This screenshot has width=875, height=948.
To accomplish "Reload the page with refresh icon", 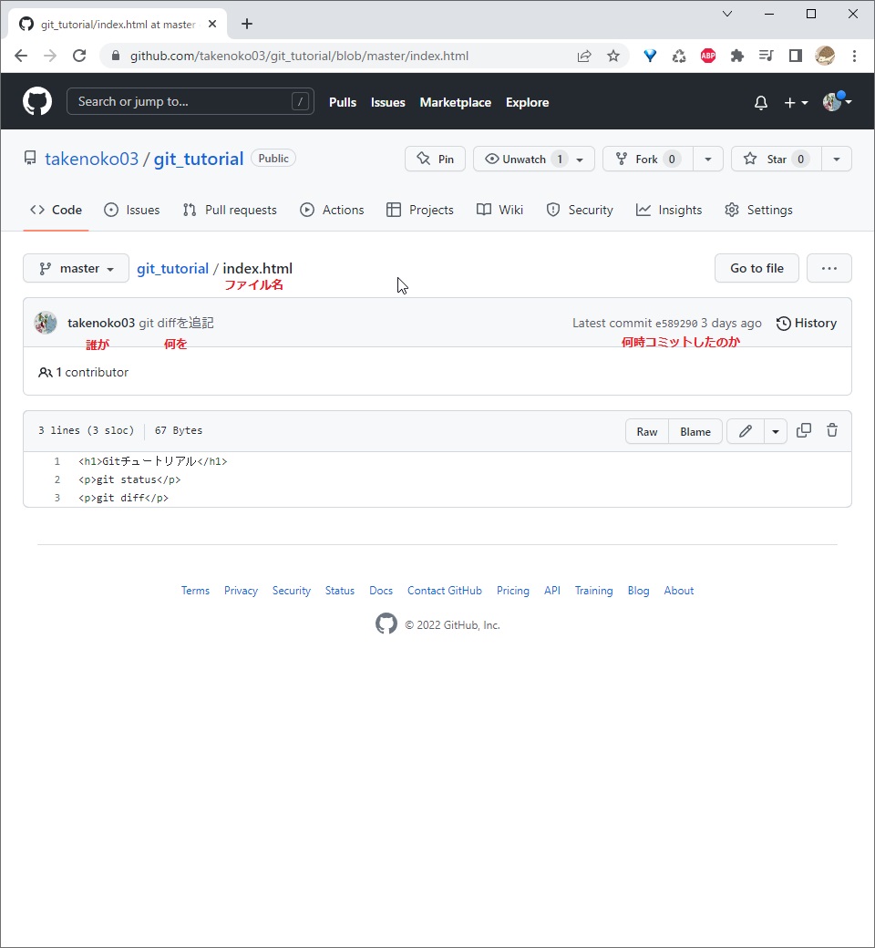I will tap(79, 56).
